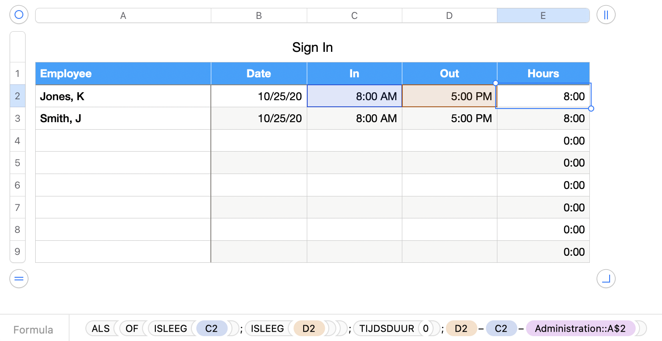
Task: Select Jones In time 8:00 AM cell
Action: (x=354, y=96)
